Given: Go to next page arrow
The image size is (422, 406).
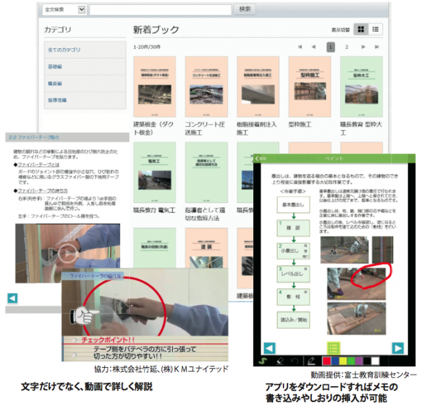Looking at the screenshot, I should tap(363, 48).
